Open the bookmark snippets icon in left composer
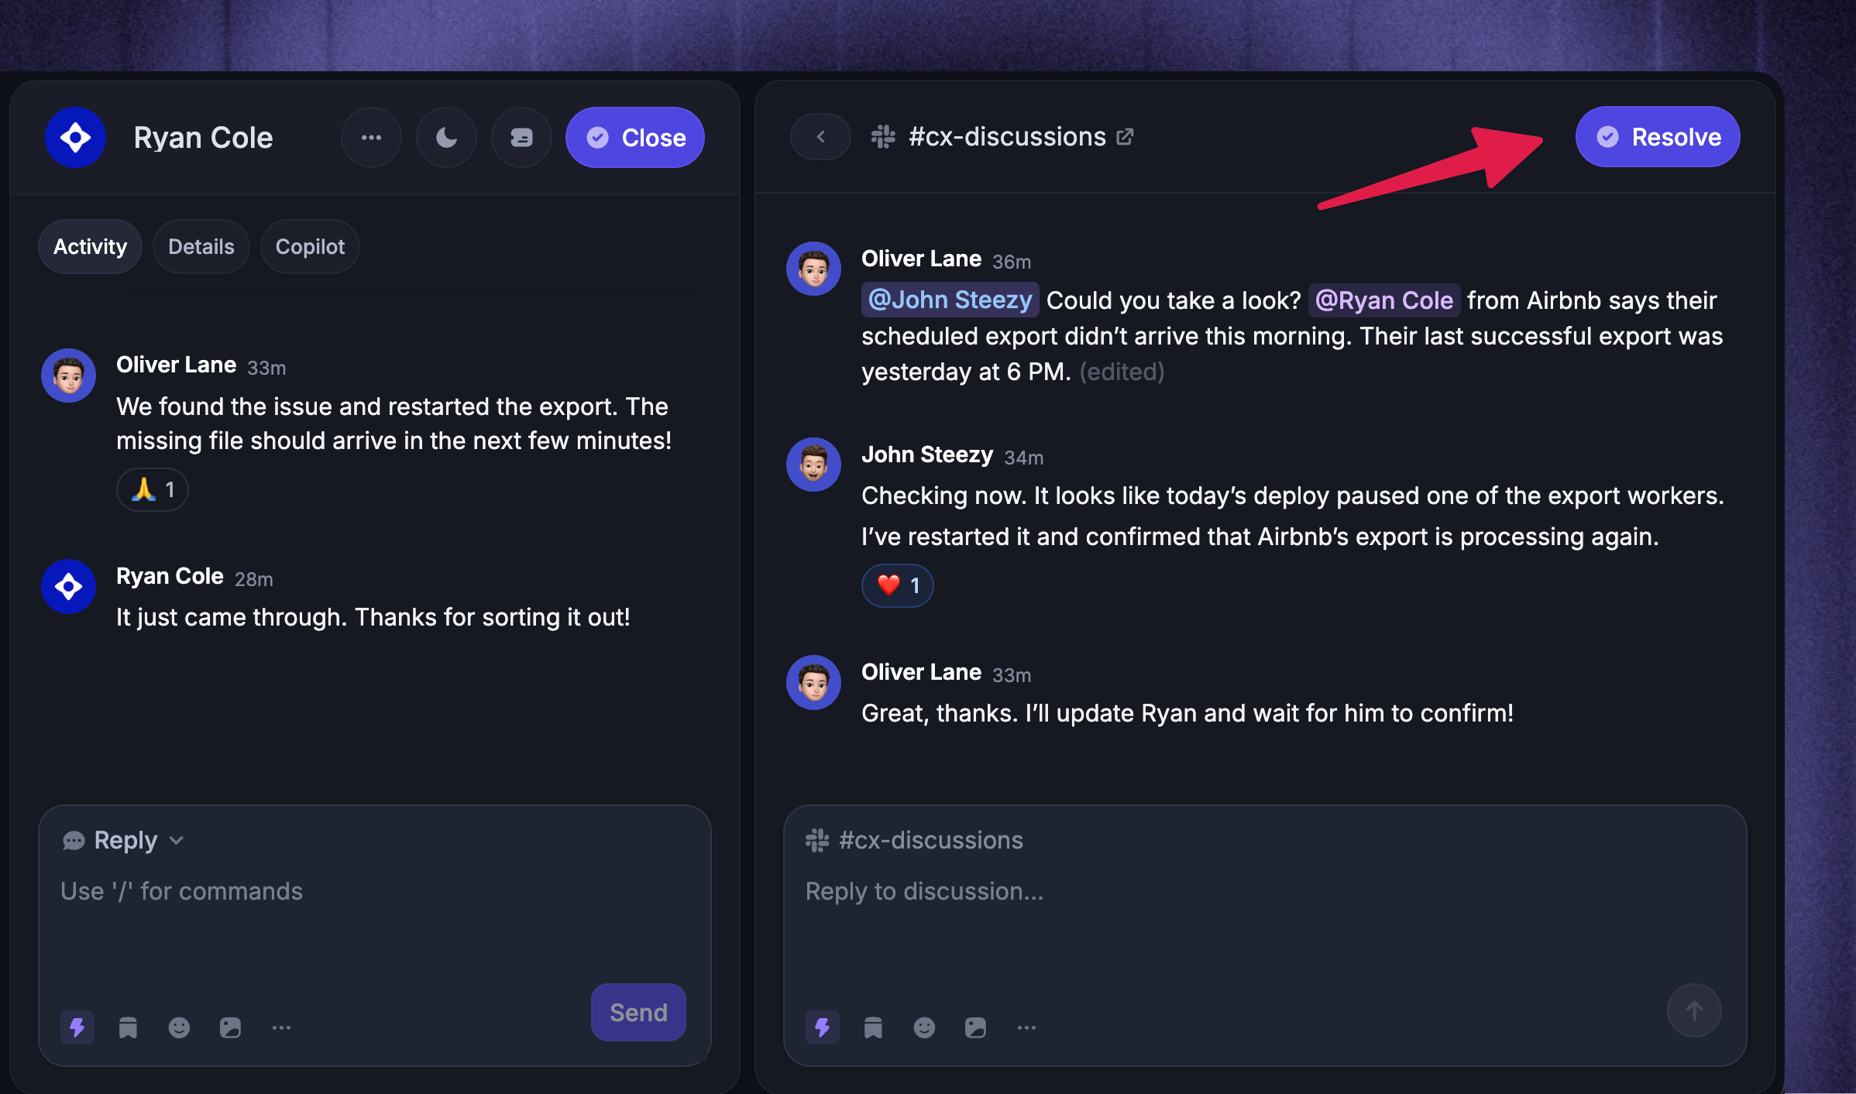1856x1094 pixels. tap(128, 1027)
